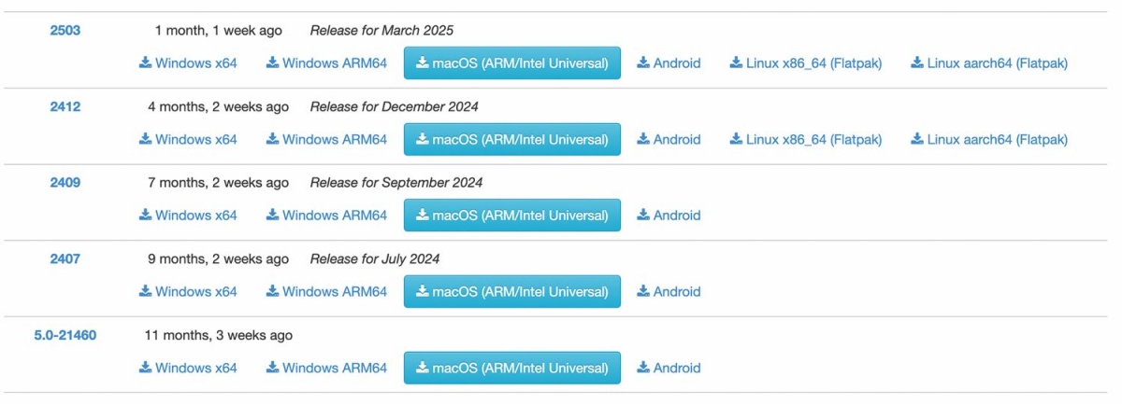Open the 2412 release version link
This screenshot has height=404, width=1122.
(x=65, y=106)
